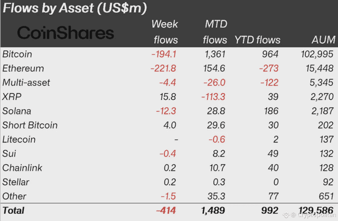The height and width of the screenshot is (221, 338).
Task: Select the Week flows column header
Action: point(165,32)
